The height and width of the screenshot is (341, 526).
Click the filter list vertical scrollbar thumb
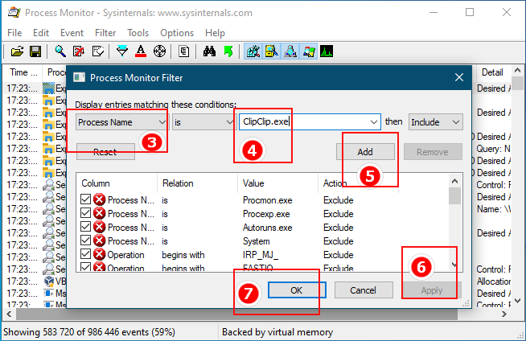click(454, 195)
